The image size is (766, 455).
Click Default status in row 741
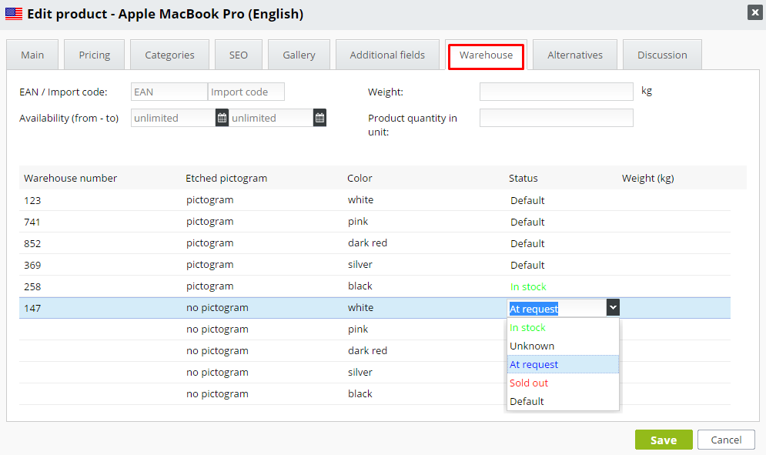tap(527, 222)
